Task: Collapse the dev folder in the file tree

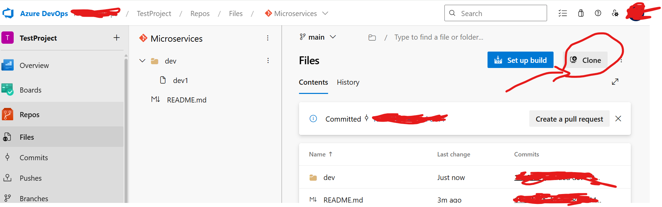Action: coord(142,60)
